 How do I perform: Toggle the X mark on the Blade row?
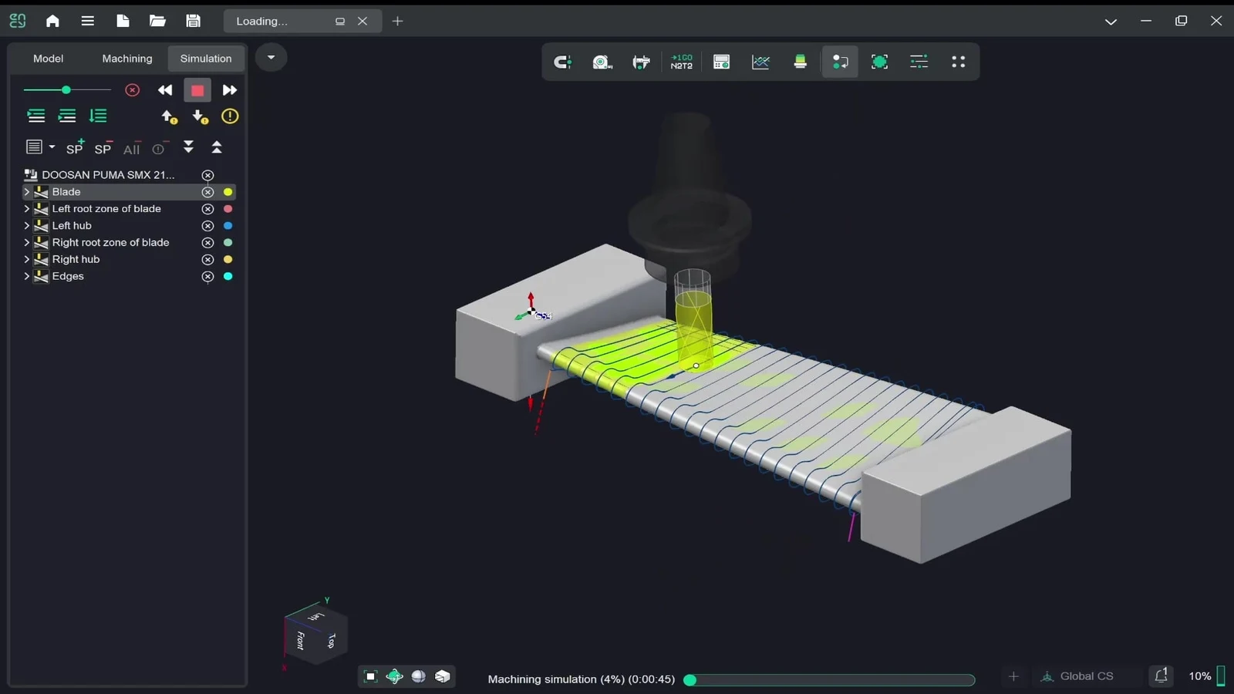pyautogui.click(x=207, y=192)
